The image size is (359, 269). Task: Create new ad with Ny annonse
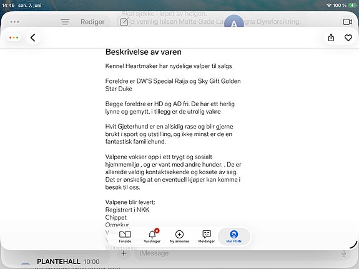point(179,237)
